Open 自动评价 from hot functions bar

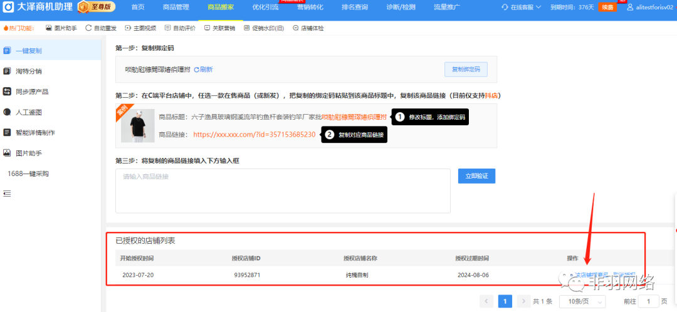(x=180, y=28)
